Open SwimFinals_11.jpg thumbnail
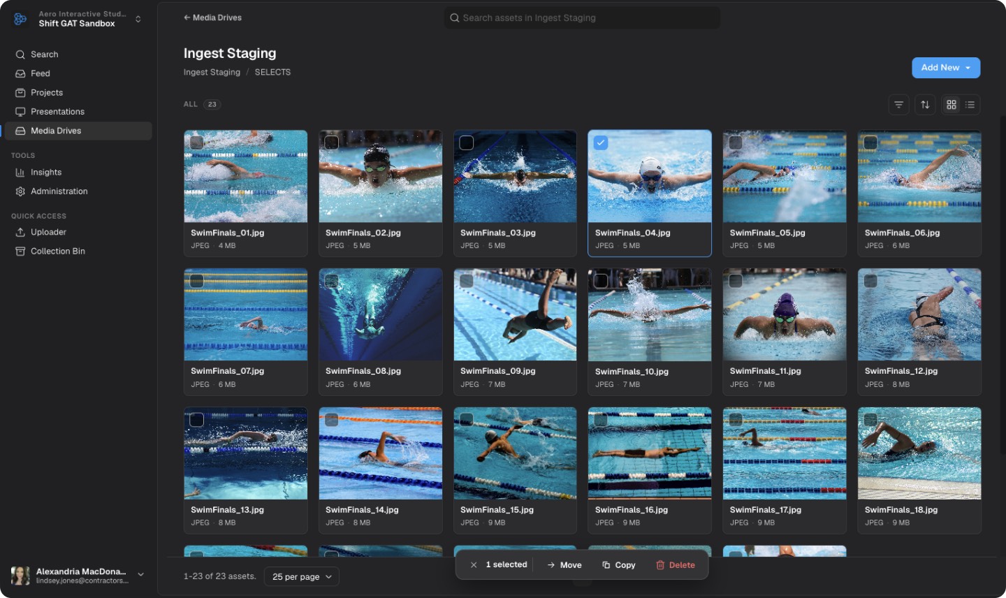 click(785, 314)
